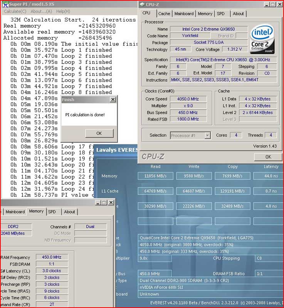Click the Loop 24 finished line in Super PI

pos(52,189)
